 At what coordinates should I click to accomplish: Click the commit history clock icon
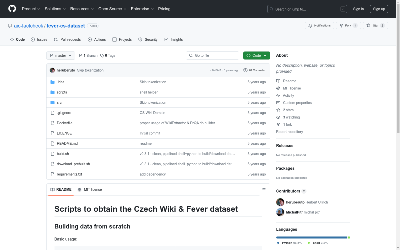coord(245,70)
